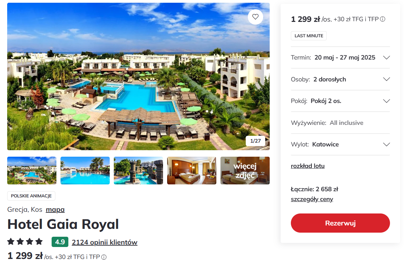The image size is (404, 260).
Task: Expand the Wylot Katowice dropdown
Action: 340,144
